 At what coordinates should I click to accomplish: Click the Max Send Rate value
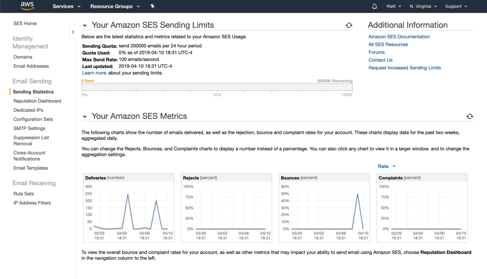pyautogui.click(x=139, y=59)
